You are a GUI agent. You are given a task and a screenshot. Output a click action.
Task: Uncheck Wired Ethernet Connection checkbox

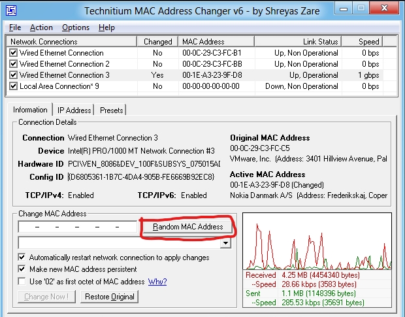(13, 53)
